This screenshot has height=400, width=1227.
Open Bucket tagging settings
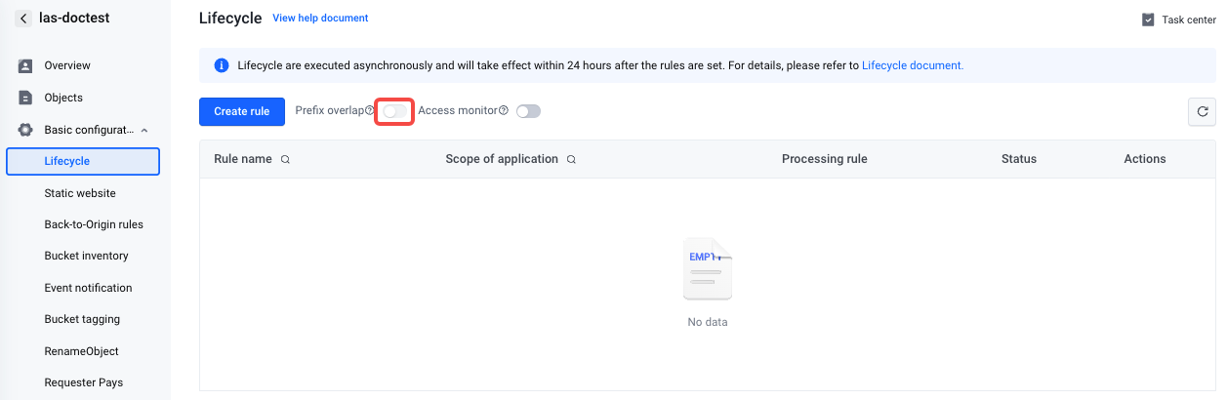(x=82, y=319)
